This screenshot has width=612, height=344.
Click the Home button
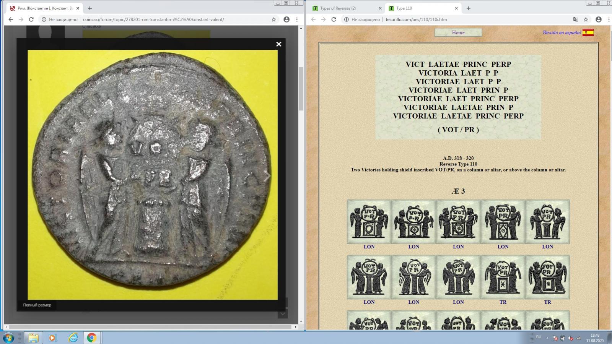pos(458,32)
